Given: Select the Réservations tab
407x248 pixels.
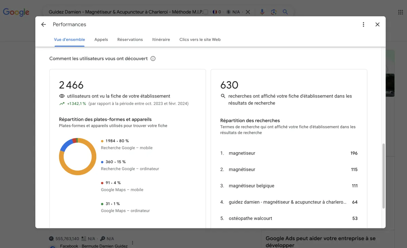Looking at the screenshot, I should click(130, 40).
